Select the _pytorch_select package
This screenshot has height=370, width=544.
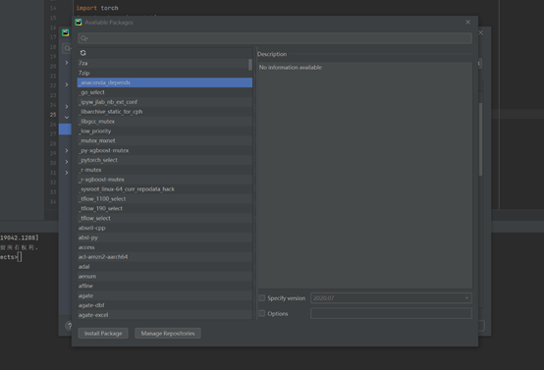click(x=164, y=160)
